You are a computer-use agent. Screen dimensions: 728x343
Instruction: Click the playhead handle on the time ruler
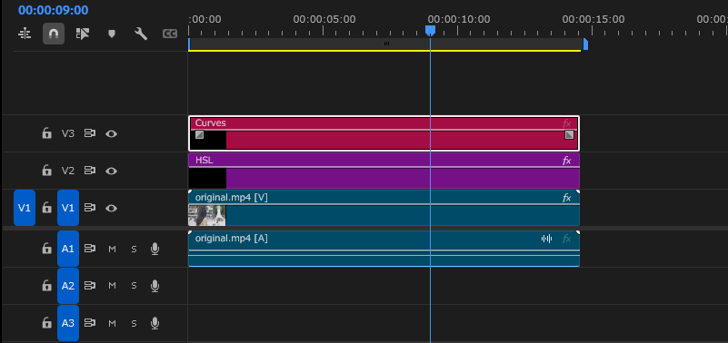click(x=431, y=31)
